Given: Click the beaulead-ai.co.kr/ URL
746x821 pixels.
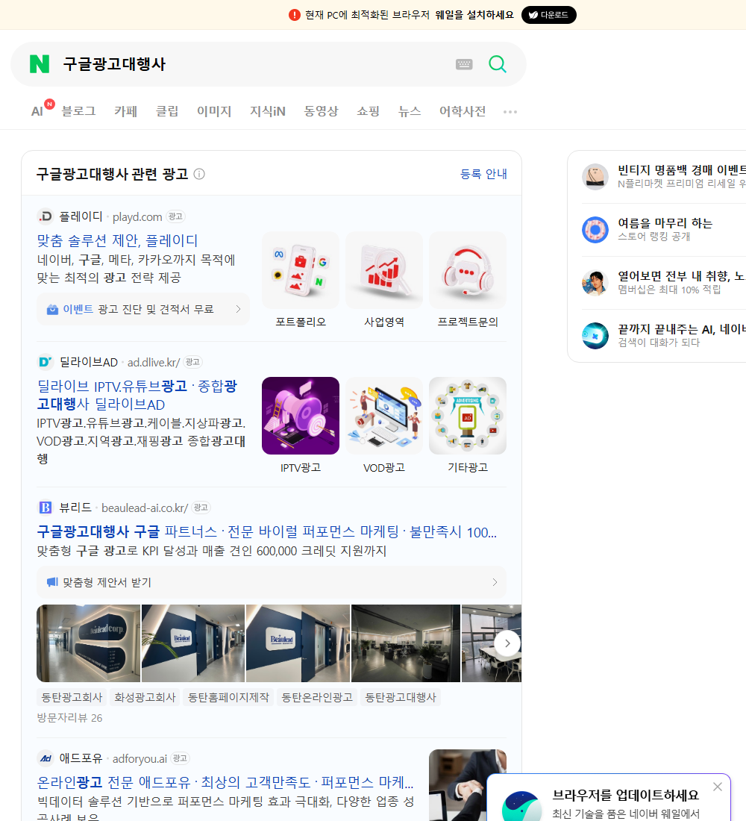Looking at the screenshot, I should tap(145, 508).
